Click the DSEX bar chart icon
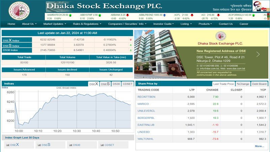270x152 pixels. (8, 145)
